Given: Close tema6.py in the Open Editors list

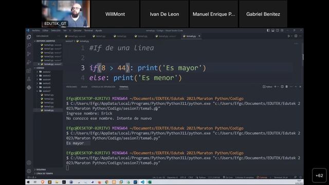Looking at the screenshot, I should tap(39, 64).
